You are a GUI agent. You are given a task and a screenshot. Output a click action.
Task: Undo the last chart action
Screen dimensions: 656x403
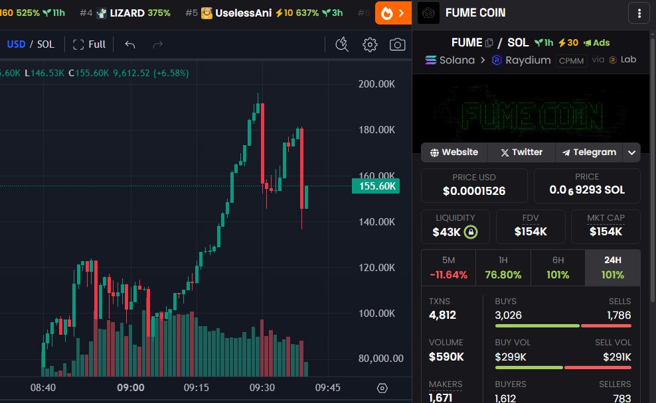point(129,44)
